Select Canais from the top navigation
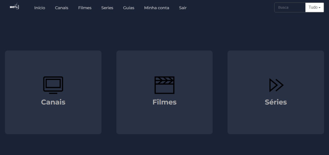This screenshot has width=329, height=155. [61, 8]
